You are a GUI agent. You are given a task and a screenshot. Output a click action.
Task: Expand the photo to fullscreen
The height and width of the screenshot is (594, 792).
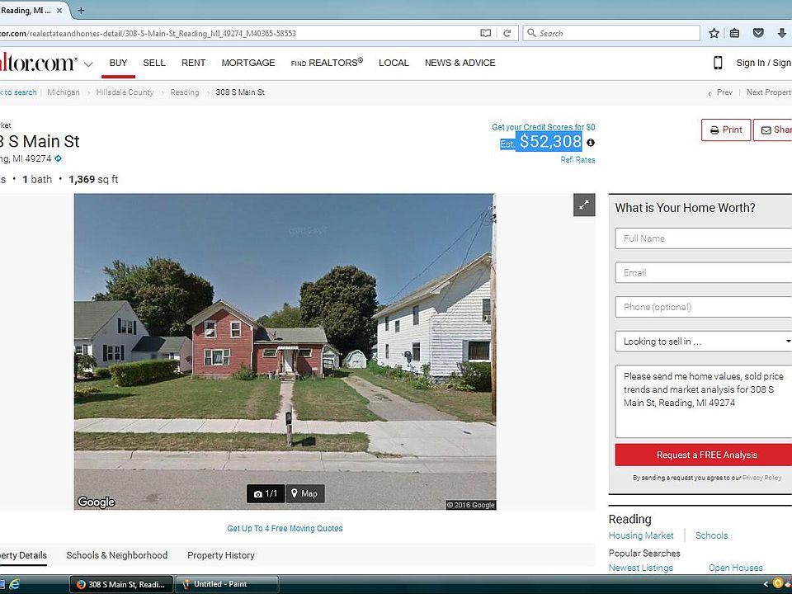click(584, 205)
